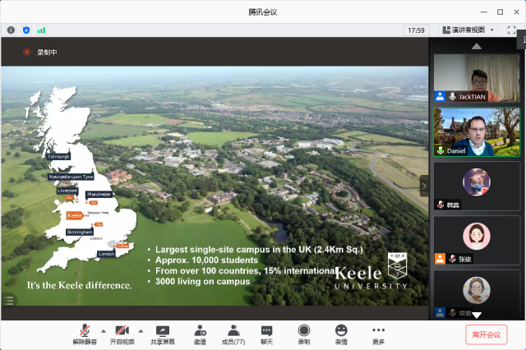Click Daniel's green microphone icon

point(441,150)
